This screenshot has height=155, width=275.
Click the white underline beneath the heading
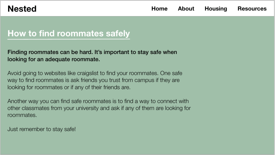pyautogui.click(x=68, y=39)
